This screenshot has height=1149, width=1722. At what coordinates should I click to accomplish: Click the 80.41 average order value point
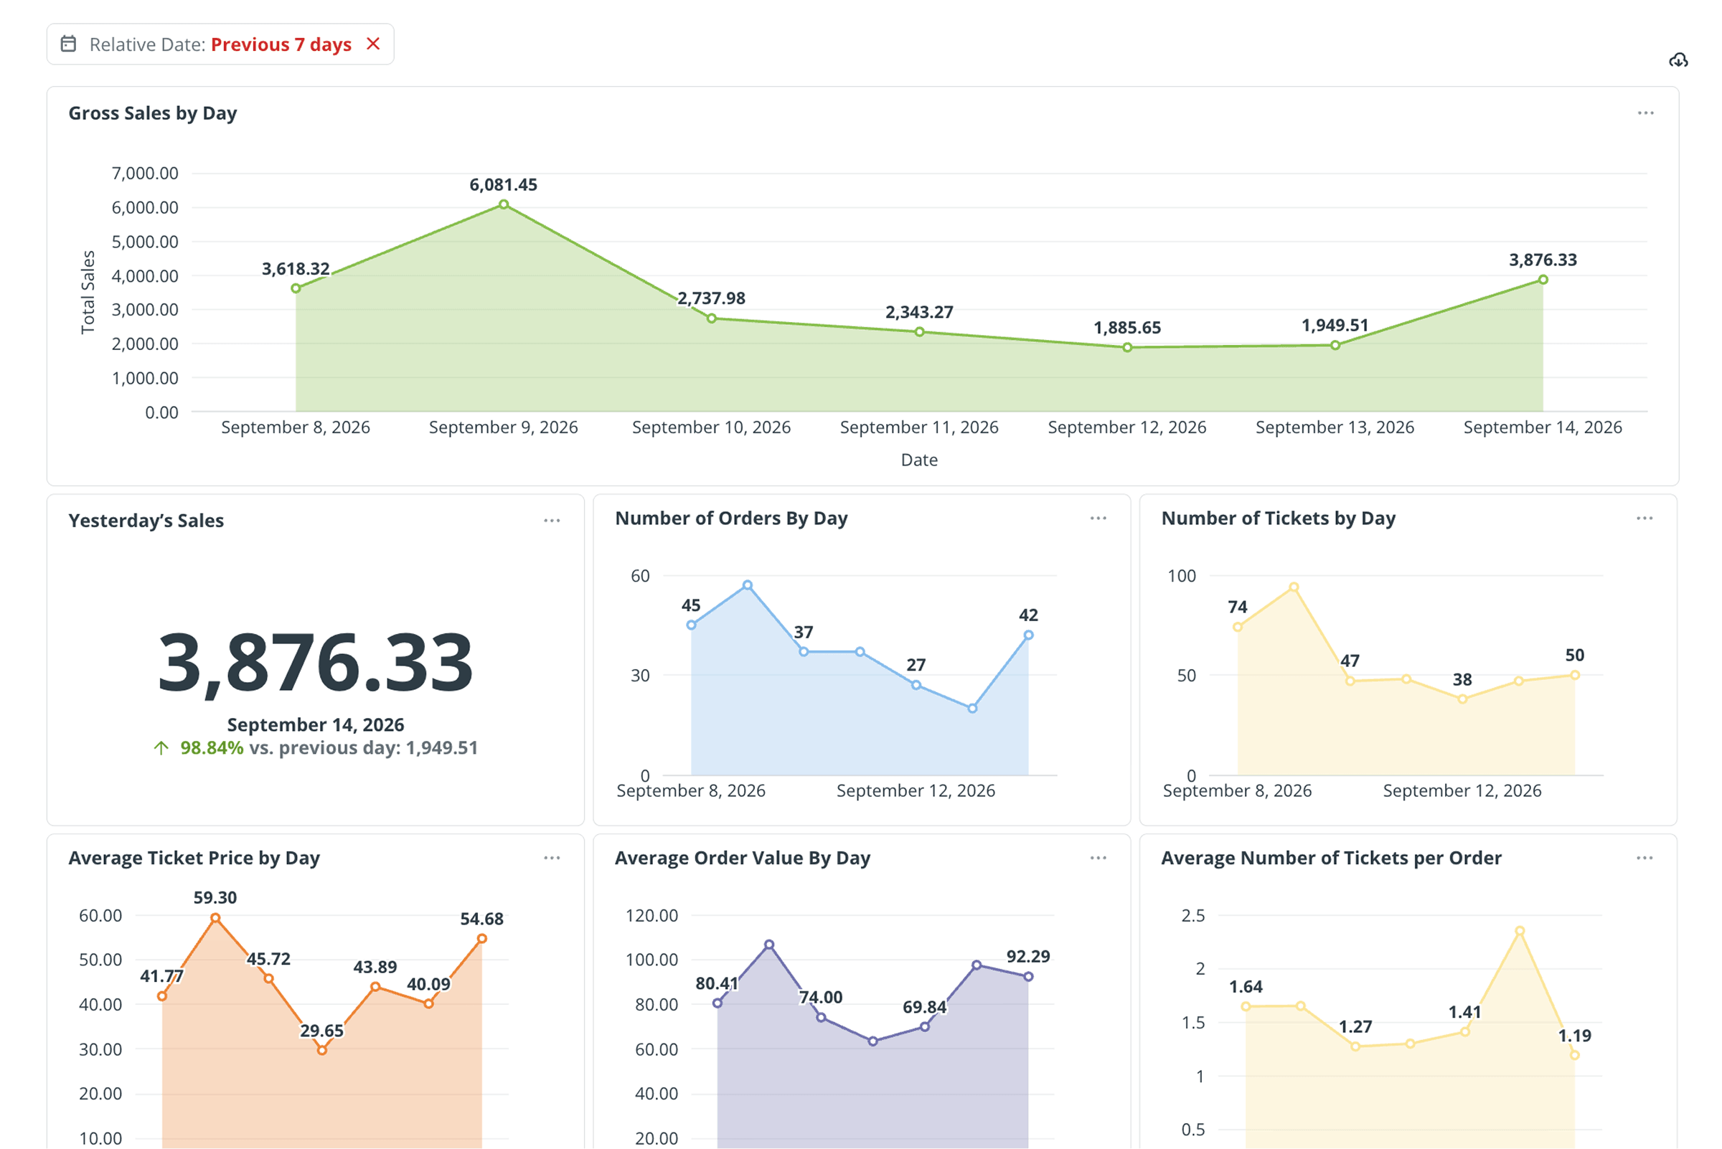click(717, 1003)
